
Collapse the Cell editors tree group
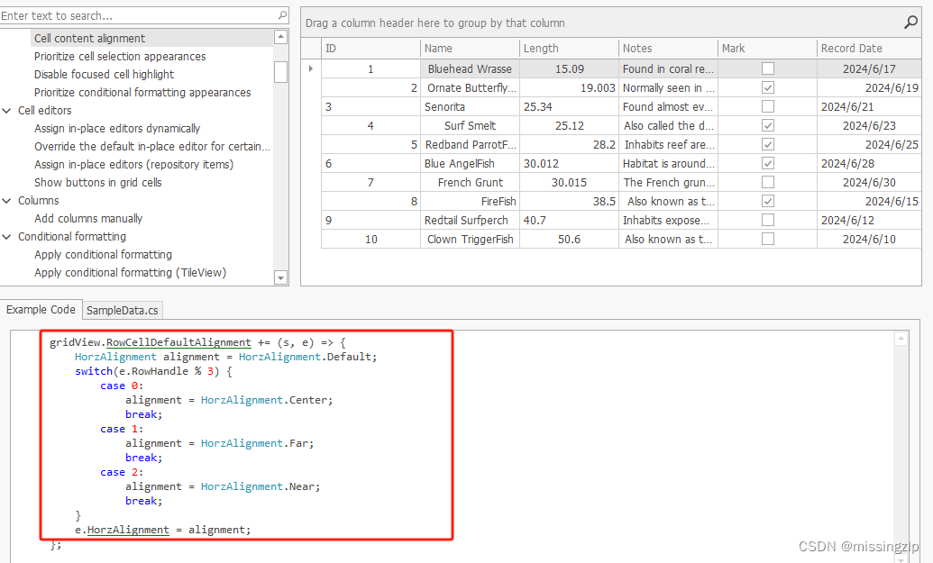(7, 111)
